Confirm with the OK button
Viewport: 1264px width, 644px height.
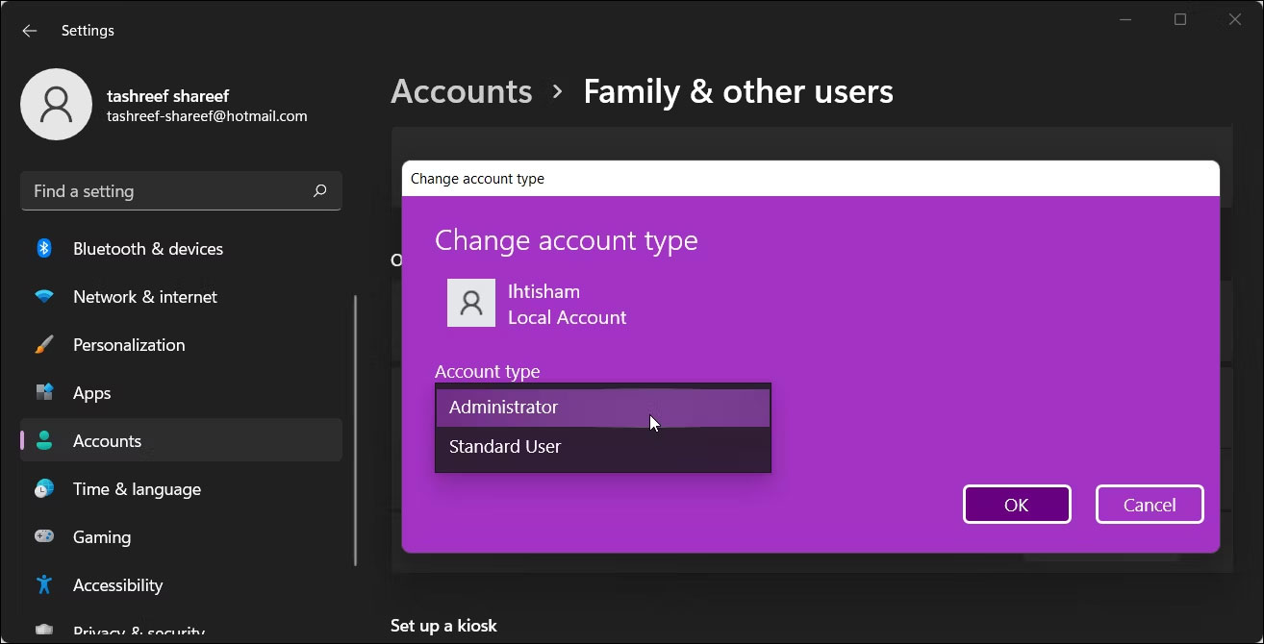[x=1017, y=505]
